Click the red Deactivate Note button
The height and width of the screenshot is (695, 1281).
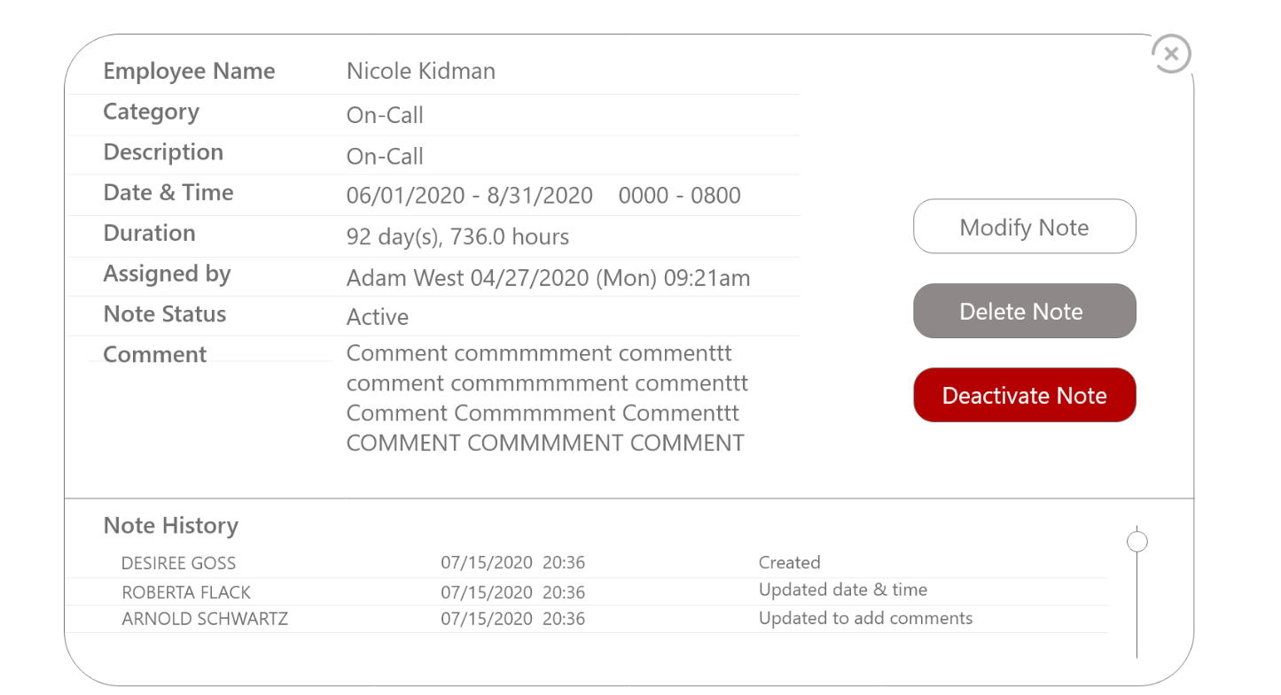coord(1024,395)
